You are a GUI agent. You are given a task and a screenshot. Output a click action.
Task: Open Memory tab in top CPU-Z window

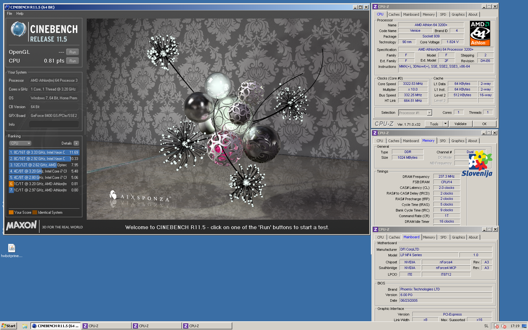coord(429,14)
